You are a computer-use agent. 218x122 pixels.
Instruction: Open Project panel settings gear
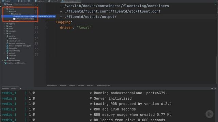(29, 1)
